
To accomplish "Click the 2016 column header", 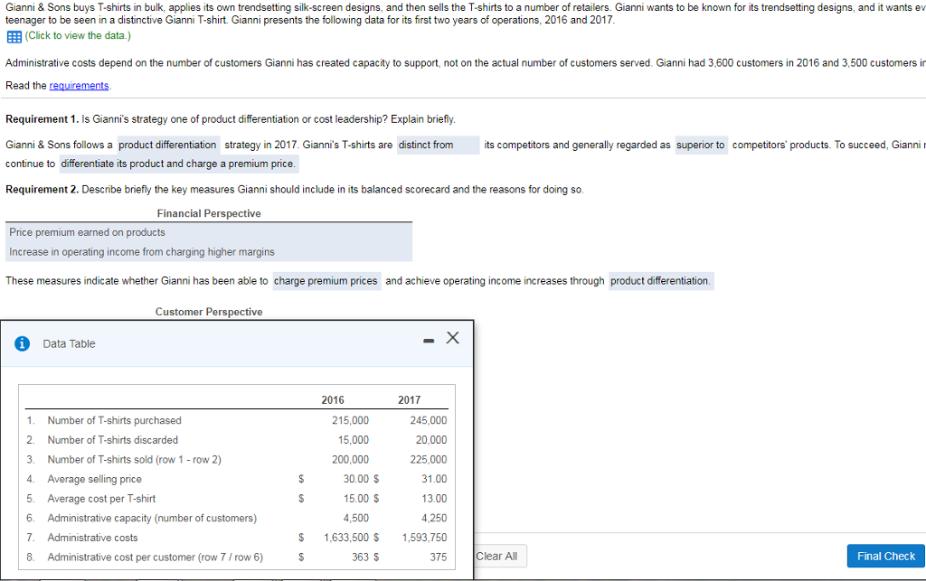I will click(x=333, y=400).
